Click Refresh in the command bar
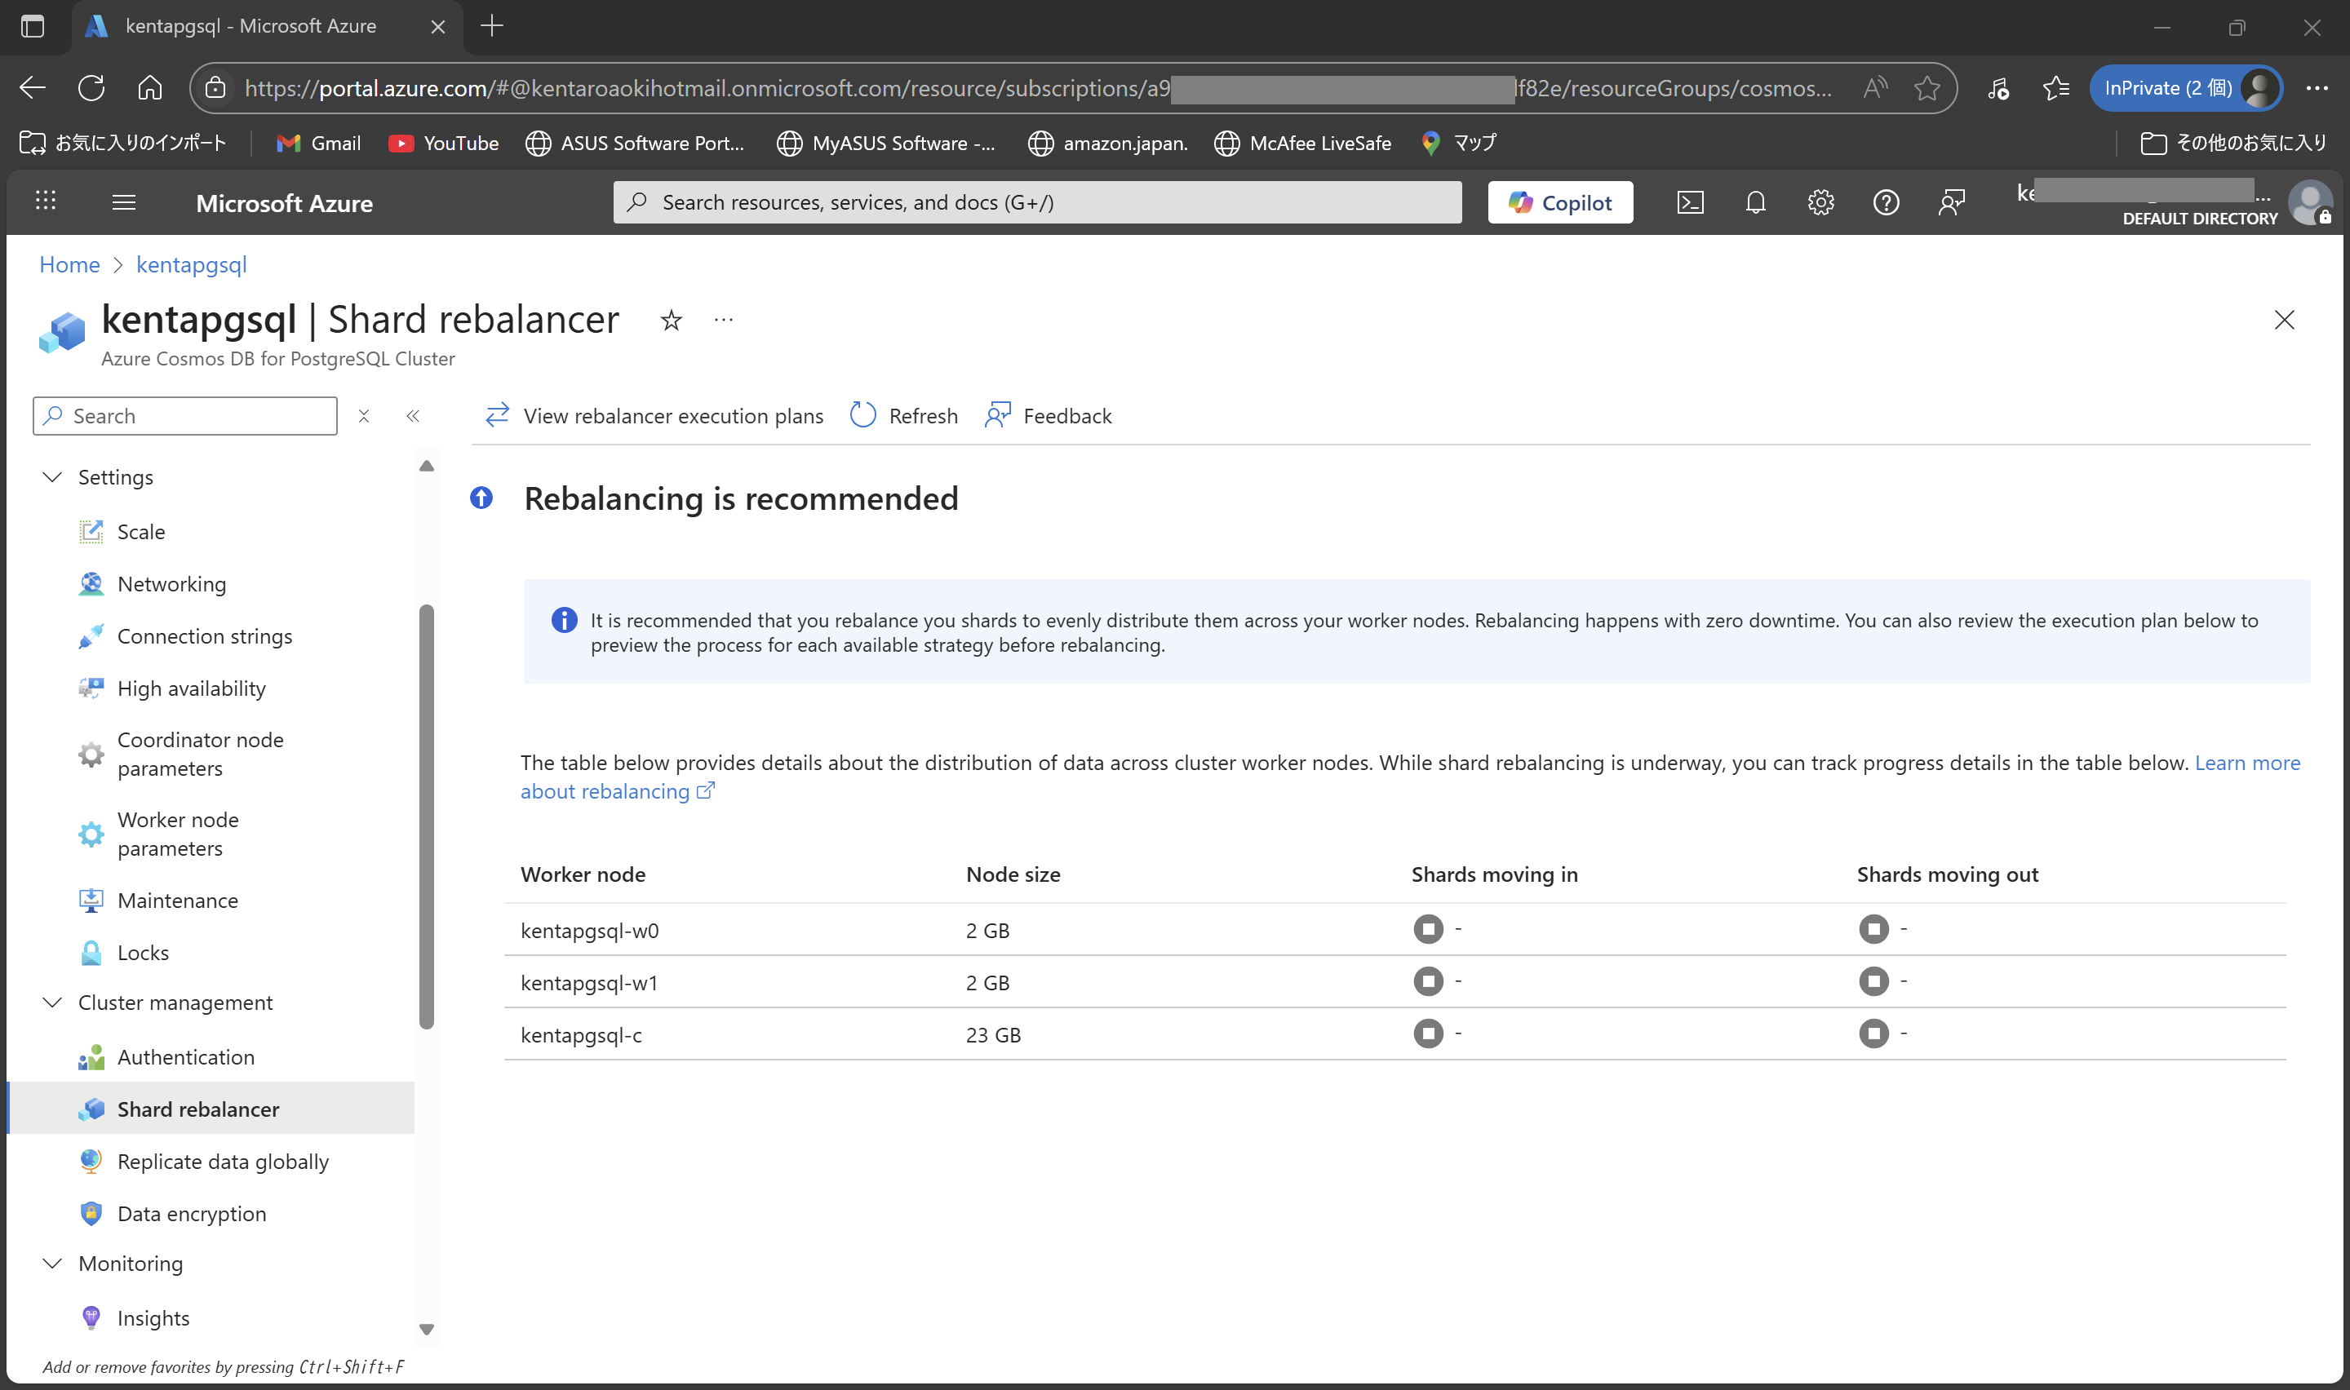The height and width of the screenshot is (1390, 2350). pyautogui.click(x=904, y=416)
